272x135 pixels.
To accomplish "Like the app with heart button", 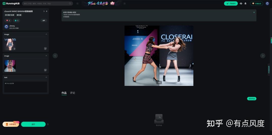I will (8, 20).
